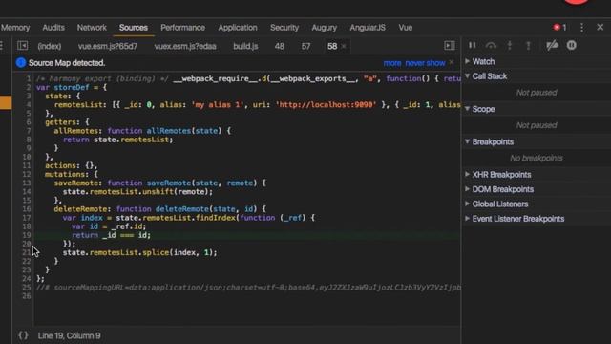Toggle pause on exceptions

[571, 45]
